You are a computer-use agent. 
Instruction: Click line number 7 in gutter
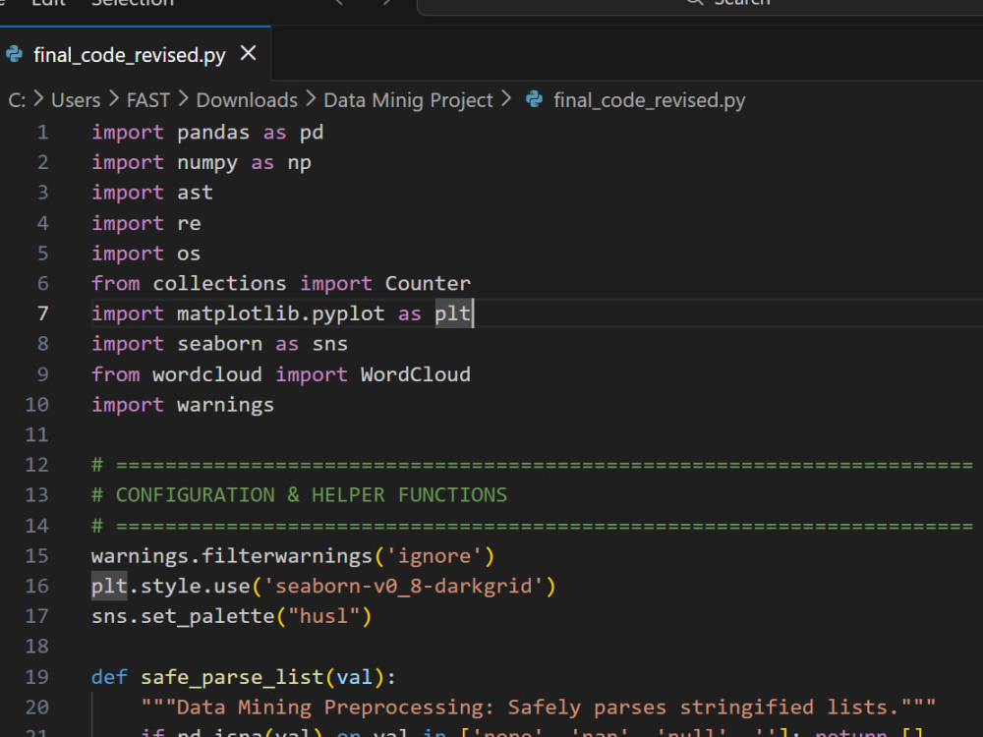(42, 313)
